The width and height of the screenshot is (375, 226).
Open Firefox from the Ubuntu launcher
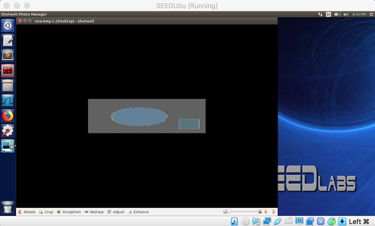click(8, 116)
